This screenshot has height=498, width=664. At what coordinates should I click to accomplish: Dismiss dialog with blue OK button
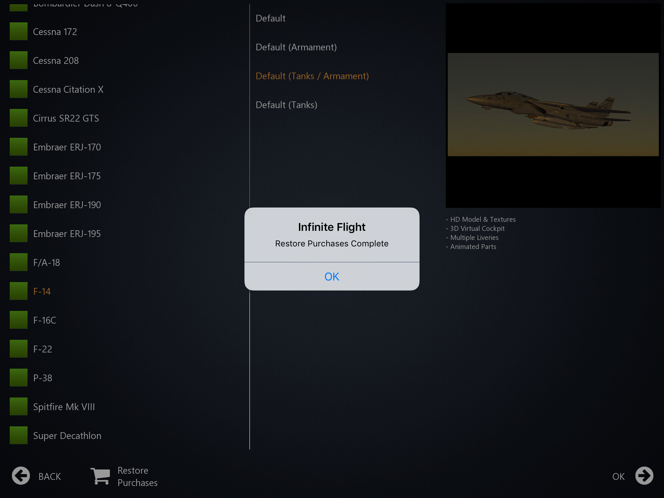pyautogui.click(x=332, y=277)
